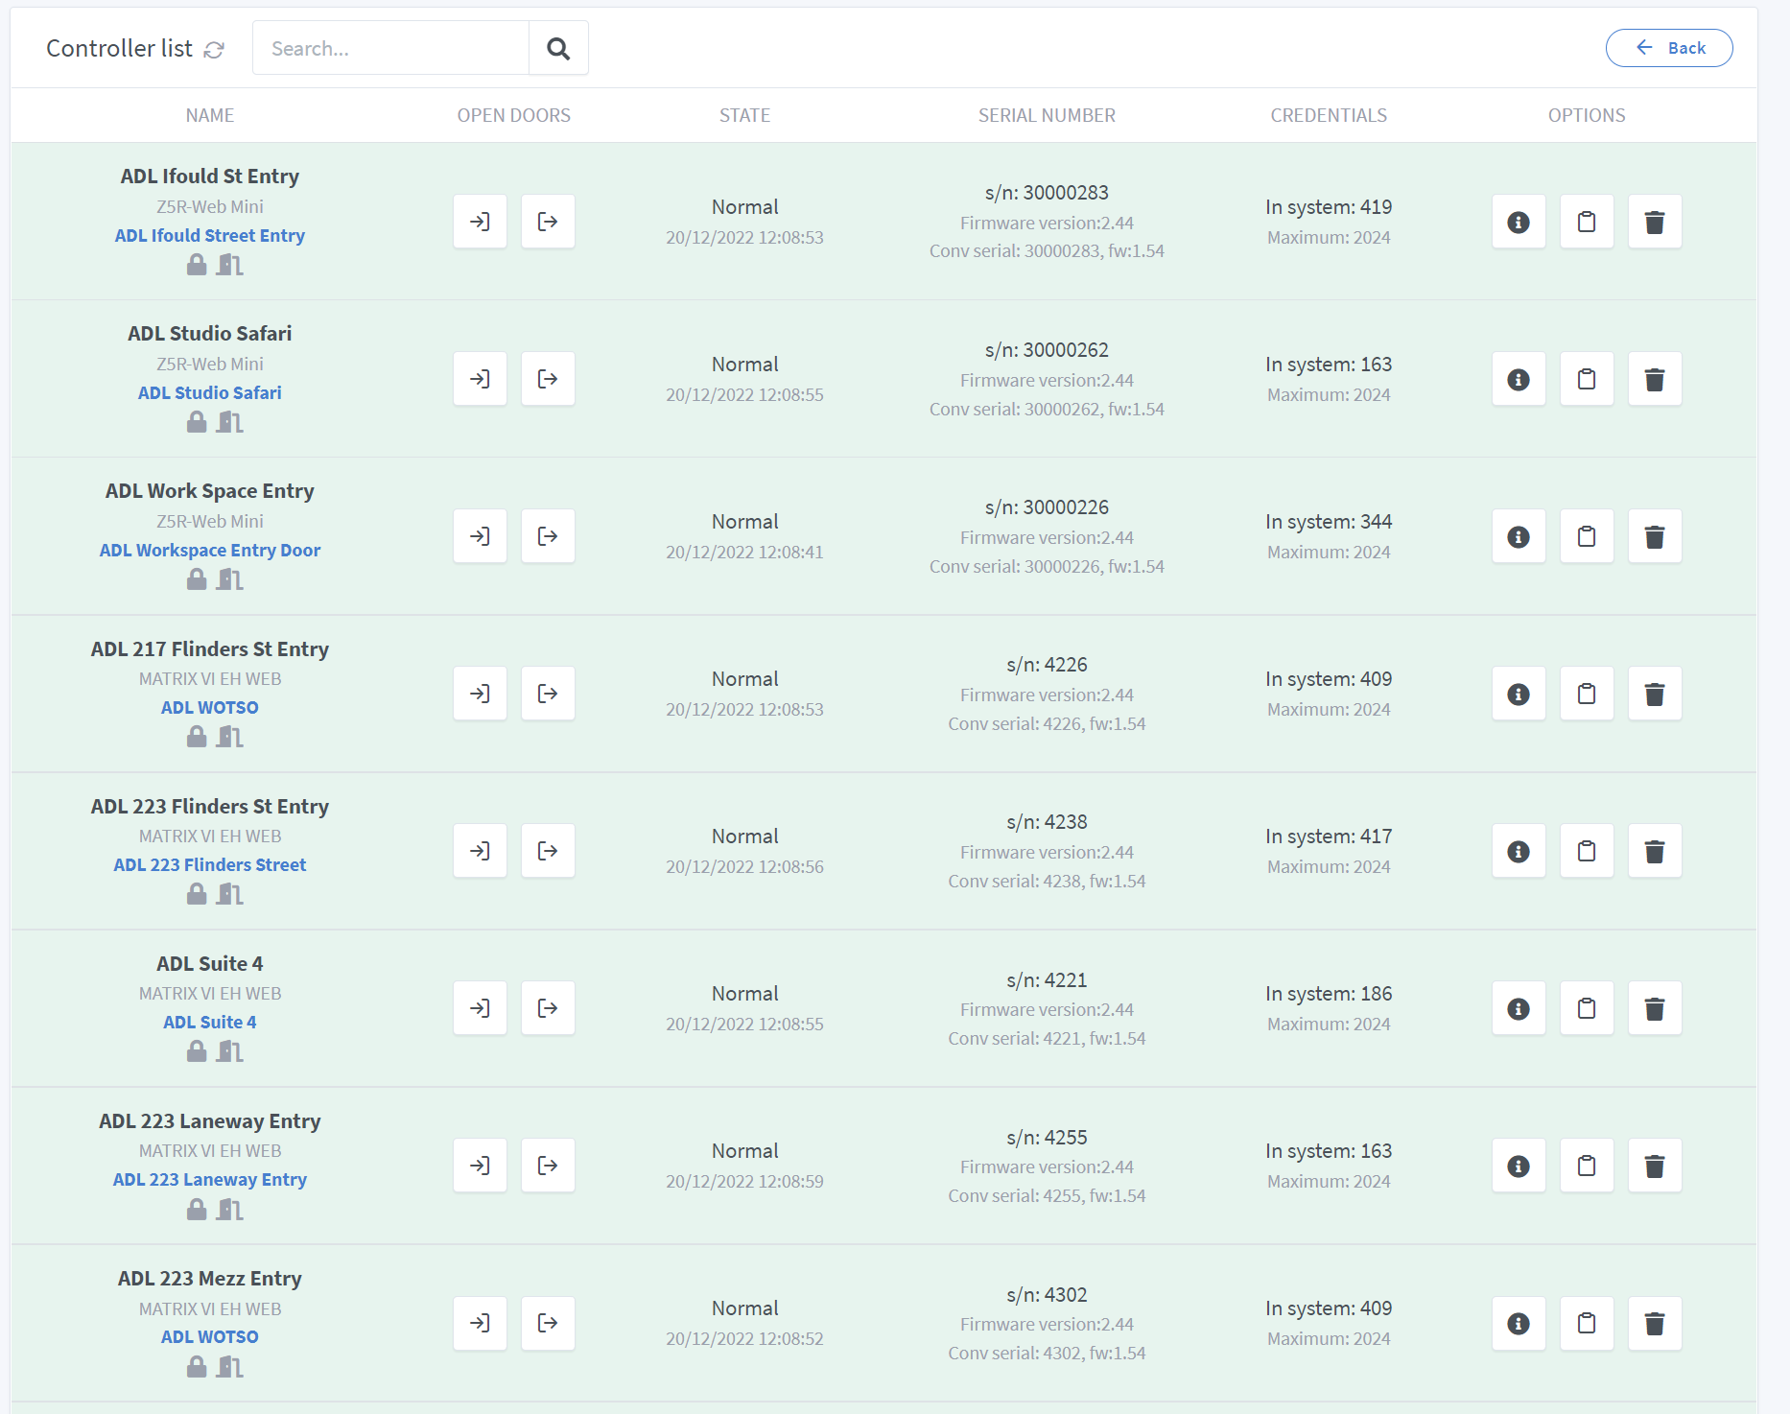1790x1414 pixels.
Task: Show info for ADL Ifould St Entry
Action: 1519,222
